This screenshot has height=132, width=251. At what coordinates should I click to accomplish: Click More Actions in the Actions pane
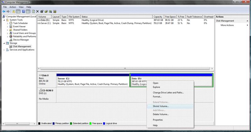coord(227,25)
